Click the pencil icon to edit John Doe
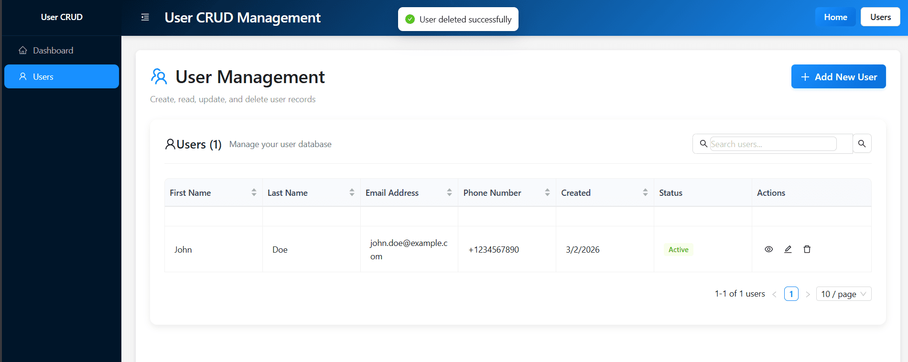The image size is (908, 362). point(788,249)
